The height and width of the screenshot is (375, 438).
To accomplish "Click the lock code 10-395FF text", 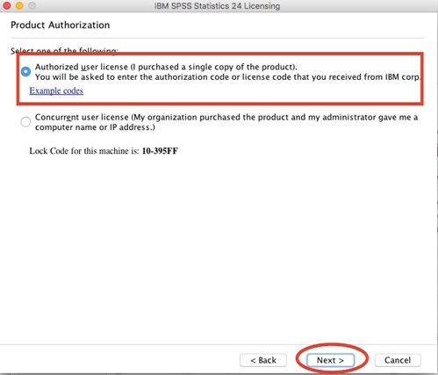I will point(160,151).
